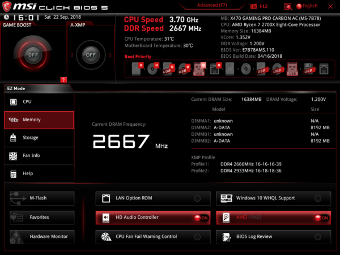Click the MSI dragon shield logo
Screen dimensions: 340x255
6,6
